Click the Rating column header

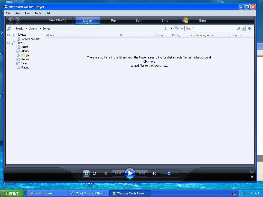tap(180, 35)
